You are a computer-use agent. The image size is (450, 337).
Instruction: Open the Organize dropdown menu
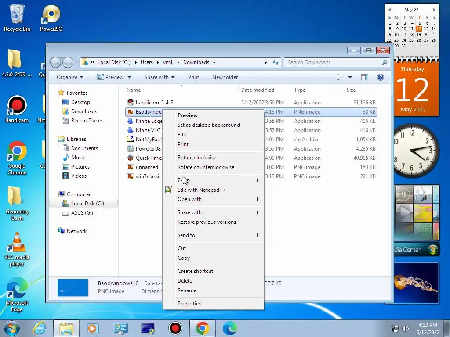(70, 77)
